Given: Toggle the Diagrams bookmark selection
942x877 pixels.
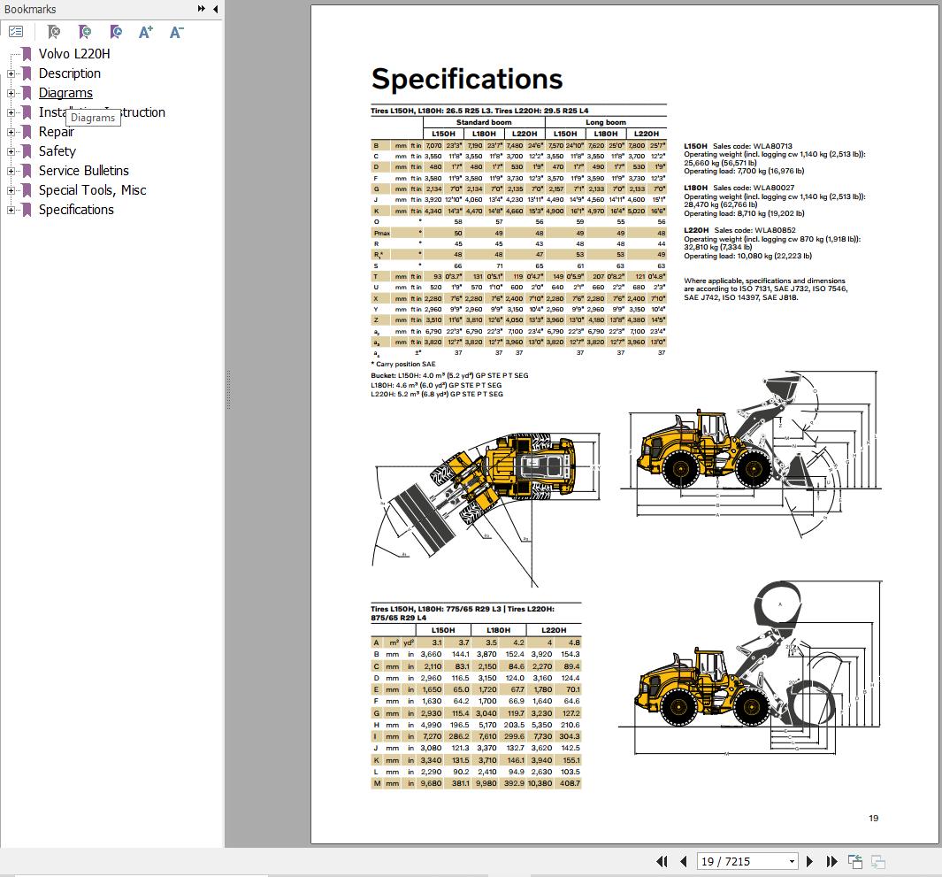Looking at the screenshot, I should pyautogui.click(x=65, y=92).
